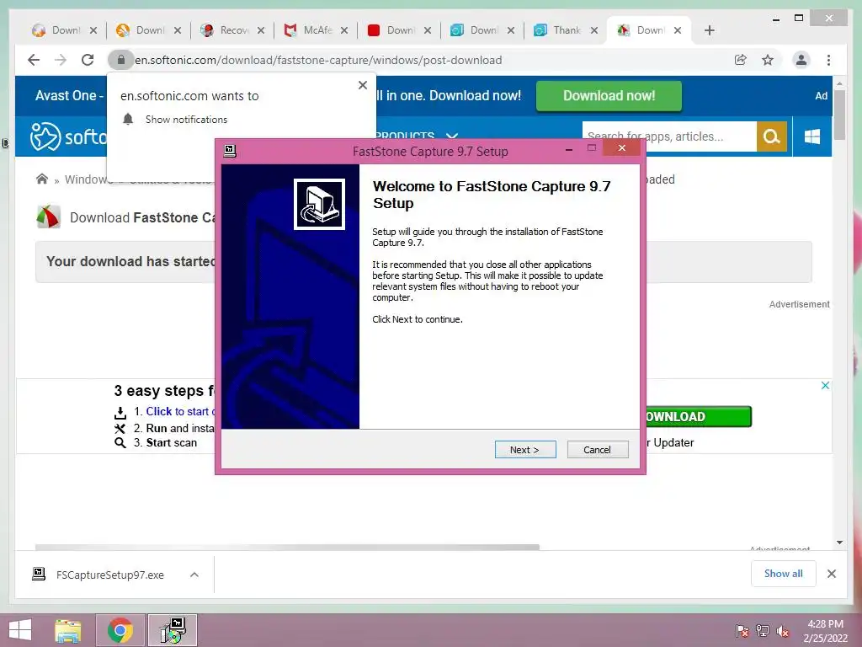Click the green Download now! ad button
The image size is (862, 647).
pos(609,96)
